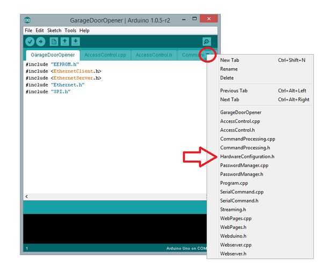
Task: Click the Upload sketch arrow icon
Action: click(x=41, y=41)
